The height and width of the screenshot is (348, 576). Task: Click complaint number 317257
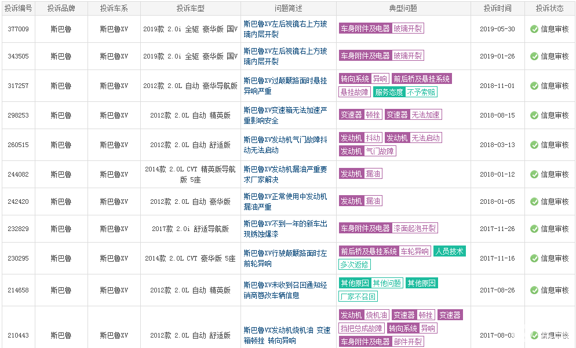tap(19, 86)
